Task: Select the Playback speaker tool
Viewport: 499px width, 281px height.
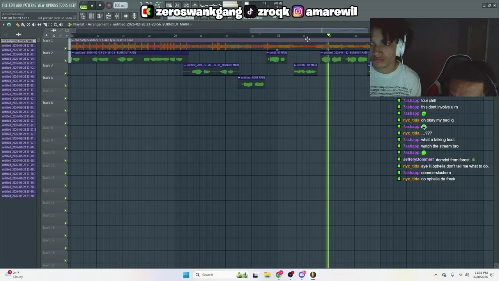Action: click(x=61, y=25)
